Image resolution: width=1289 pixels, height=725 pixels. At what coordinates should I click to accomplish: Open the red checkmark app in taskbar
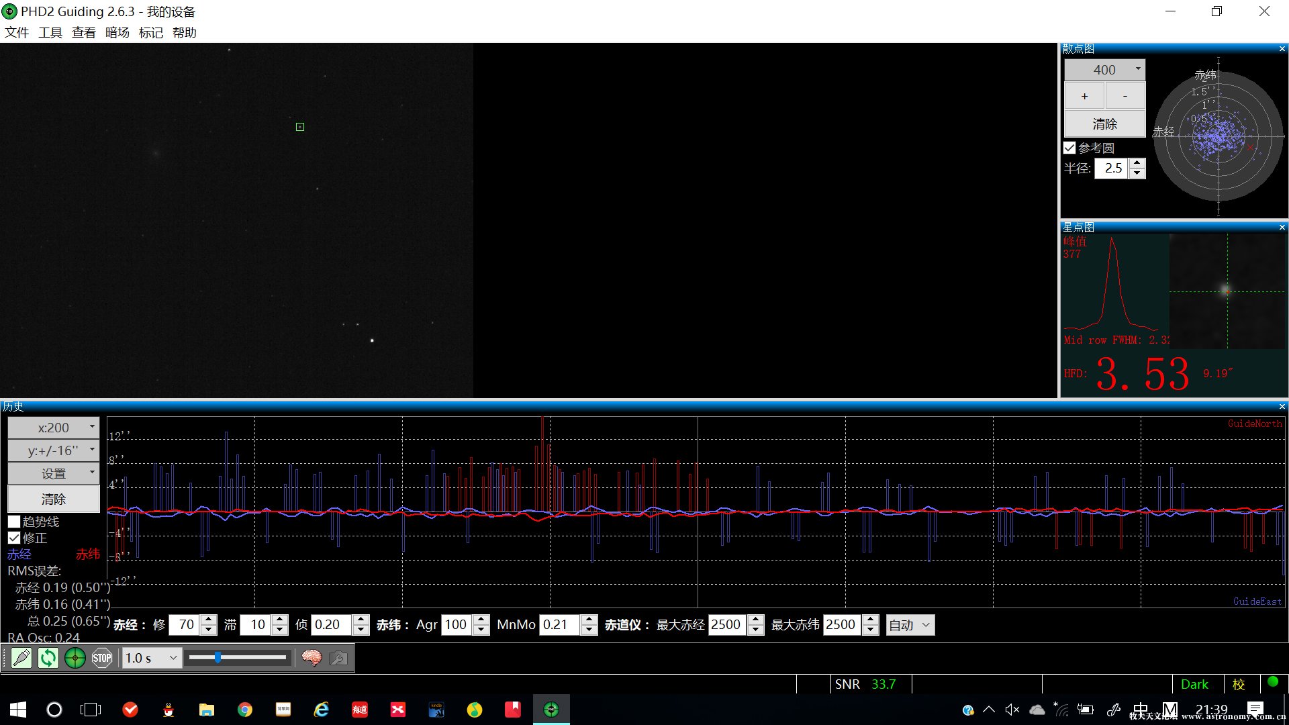130,710
